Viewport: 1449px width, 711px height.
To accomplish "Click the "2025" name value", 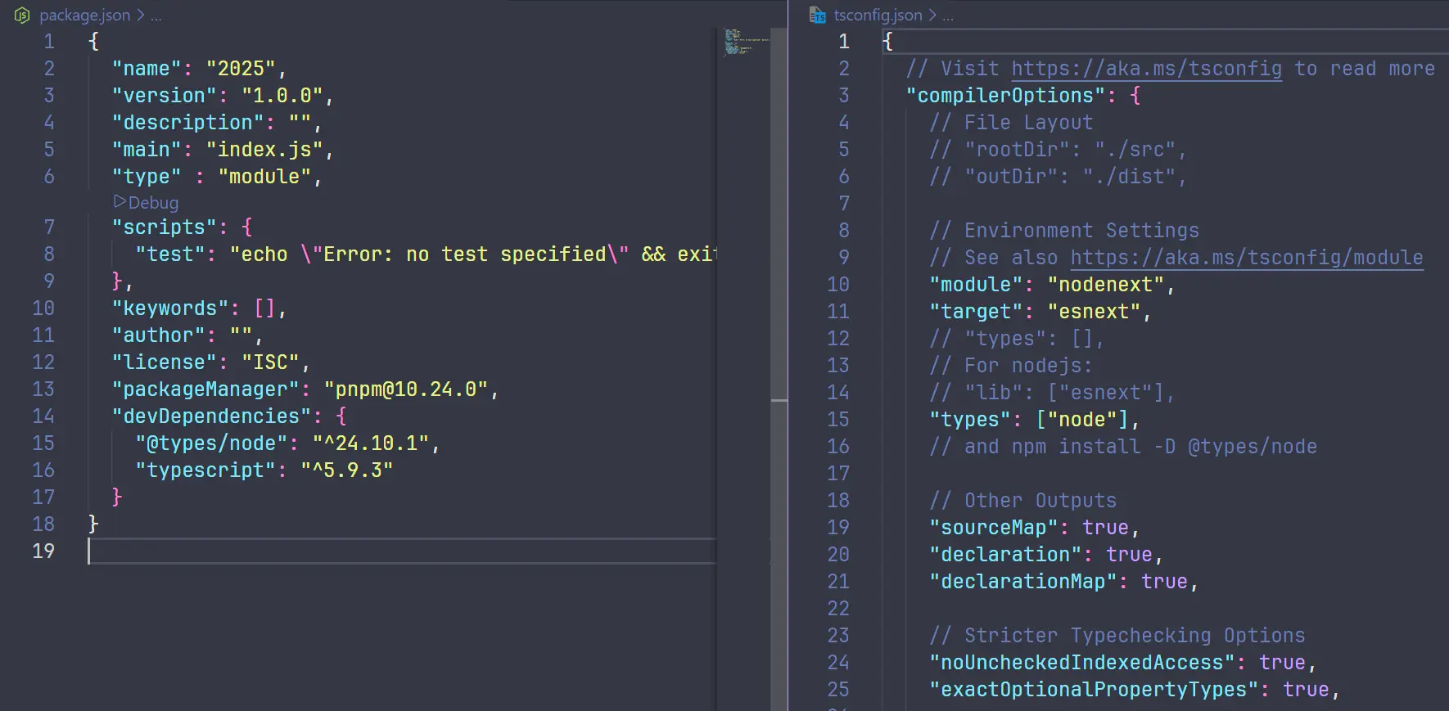I will click(241, 69).
